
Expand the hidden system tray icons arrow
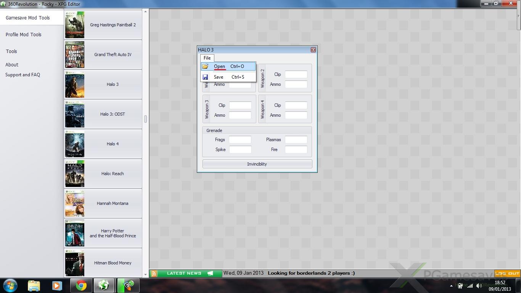click(451, 286)
